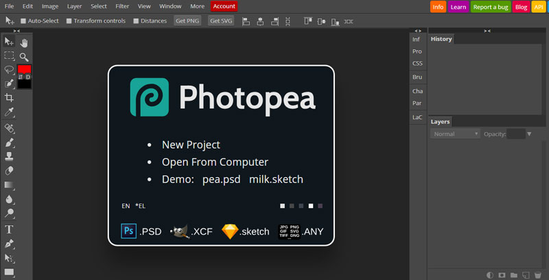Click the add raster mask icon
This screenshot has width=549, height=280.
502,275
